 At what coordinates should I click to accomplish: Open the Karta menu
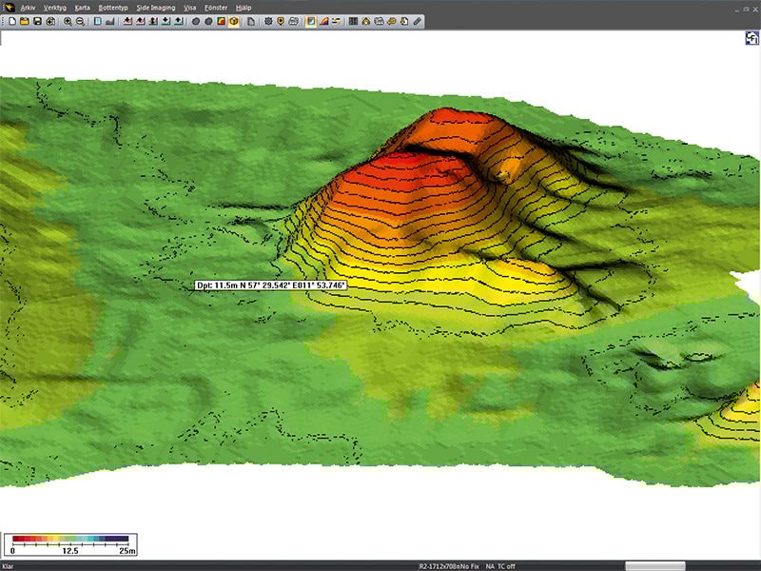pos(83,7)
